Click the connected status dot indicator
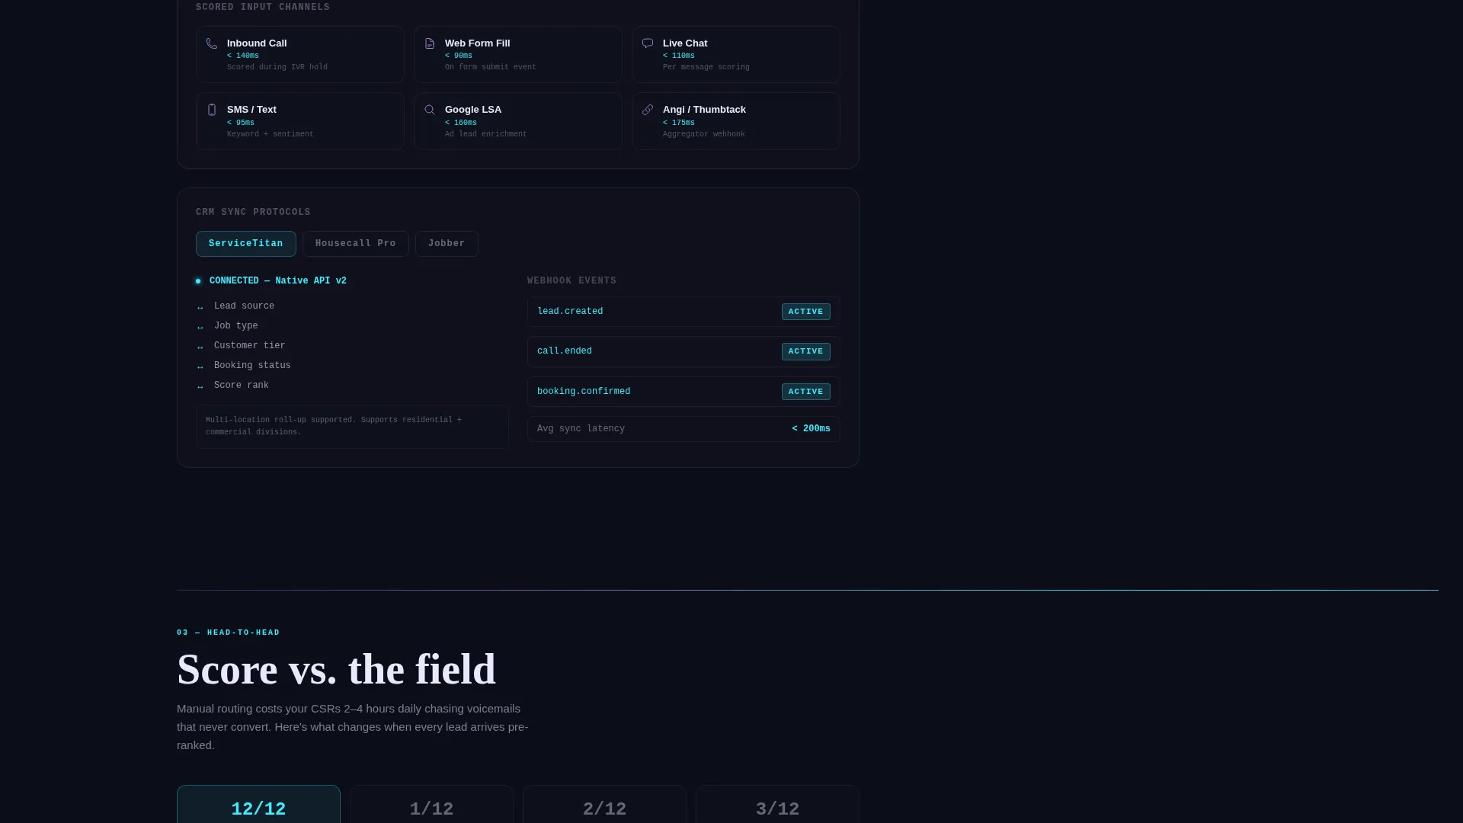The height and width of the screenshot is (823, 1463). pos(198,281)
